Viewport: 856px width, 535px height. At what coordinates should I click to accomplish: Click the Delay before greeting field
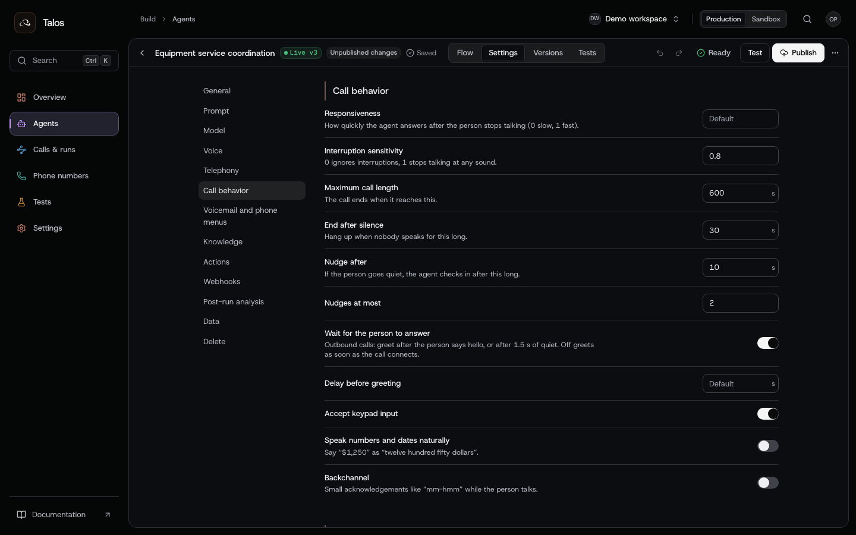point(740,384)
